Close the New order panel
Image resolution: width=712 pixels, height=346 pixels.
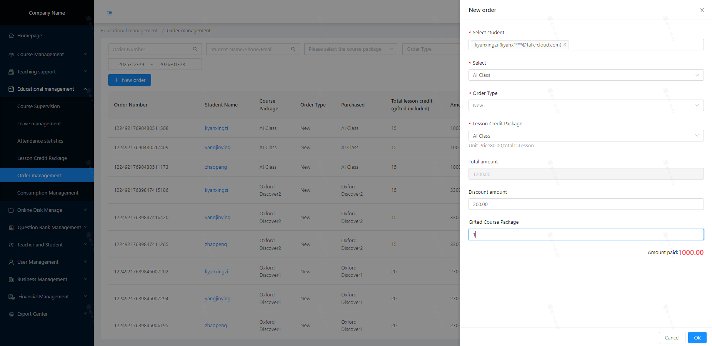pyautogui.click(x=702, y=10)
